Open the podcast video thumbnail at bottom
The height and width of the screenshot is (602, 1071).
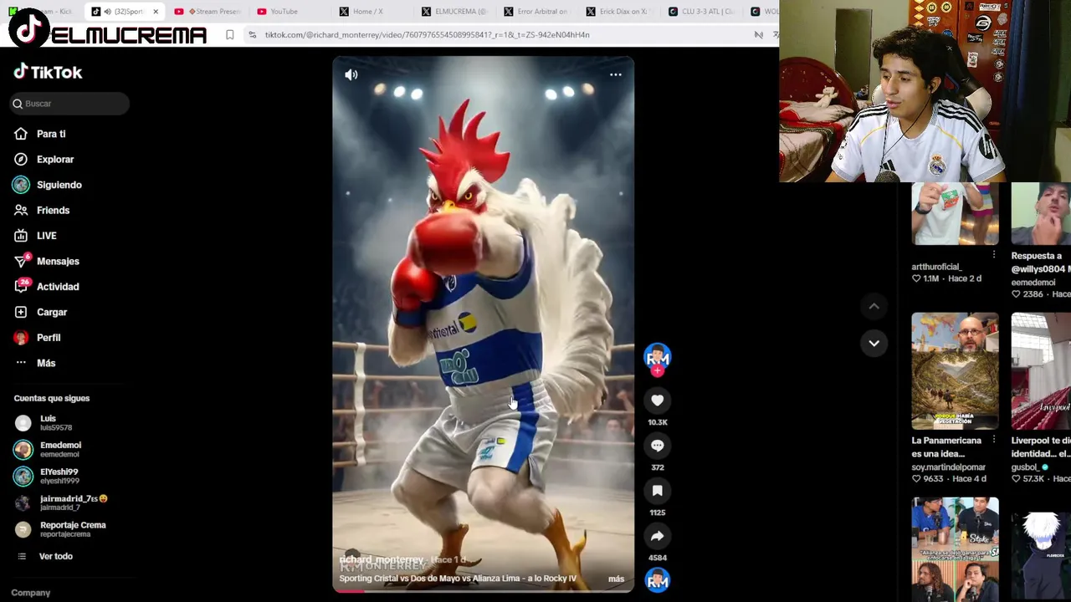pyautogui.click(x=955, y=549)
